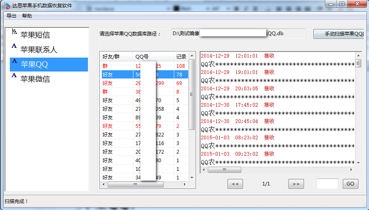This screenshot has width=369, height=210.
Task: Go to next page with >> button
Action: coord(296,184)
